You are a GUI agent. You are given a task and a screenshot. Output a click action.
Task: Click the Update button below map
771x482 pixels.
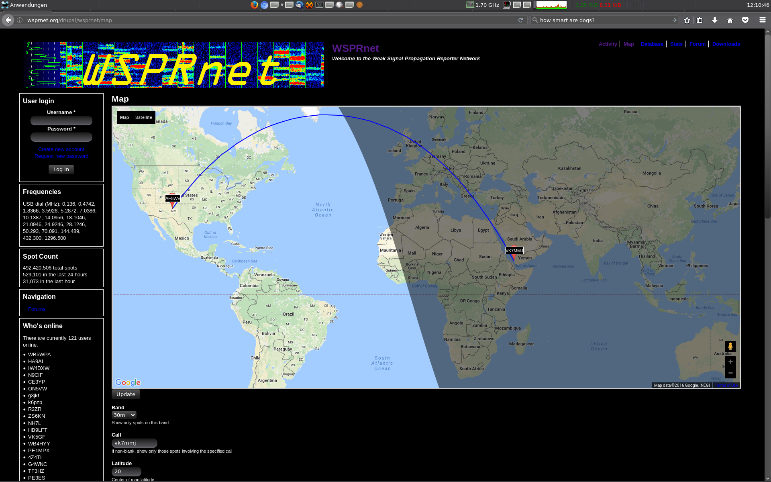(x=126, y=394)
